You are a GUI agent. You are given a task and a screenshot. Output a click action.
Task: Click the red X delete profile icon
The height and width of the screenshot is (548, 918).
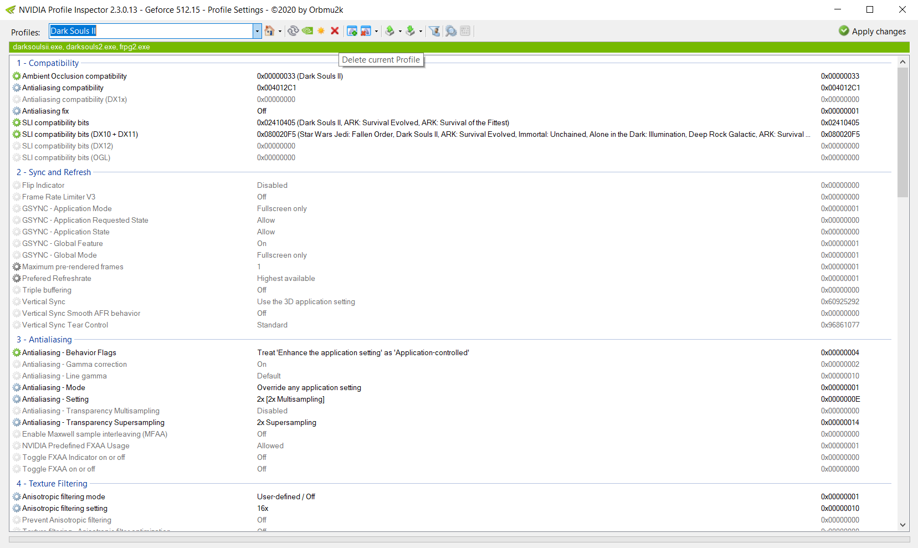coord(335,31)
